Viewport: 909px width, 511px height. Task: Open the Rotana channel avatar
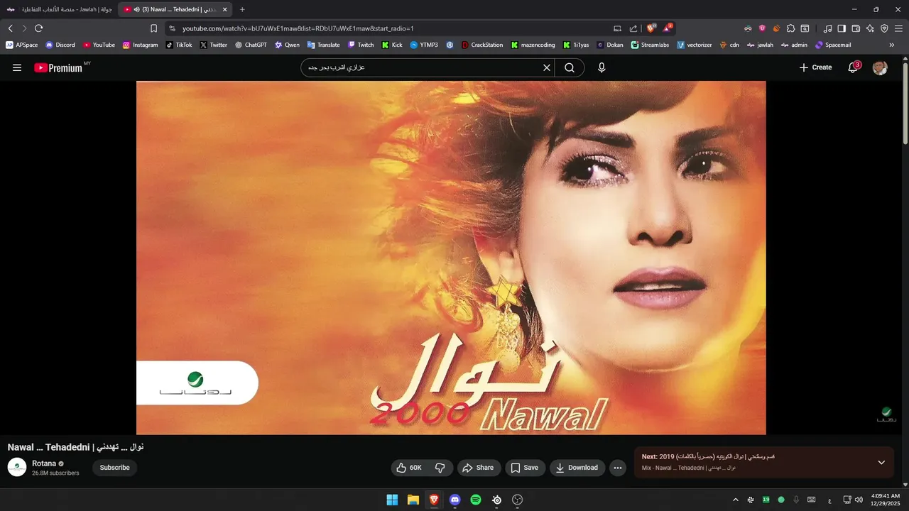point(17,467)
